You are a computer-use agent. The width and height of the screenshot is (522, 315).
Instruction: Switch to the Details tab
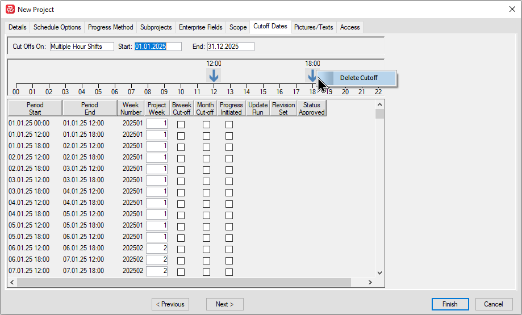coord(17,27)
